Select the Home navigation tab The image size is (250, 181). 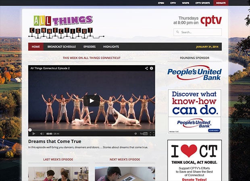[36, 47]
